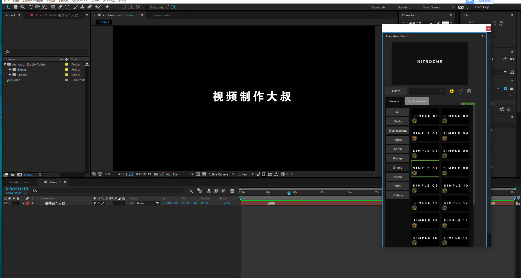Click the white fill color swatch in Character

pyautogui.click(x=445, y=23)
